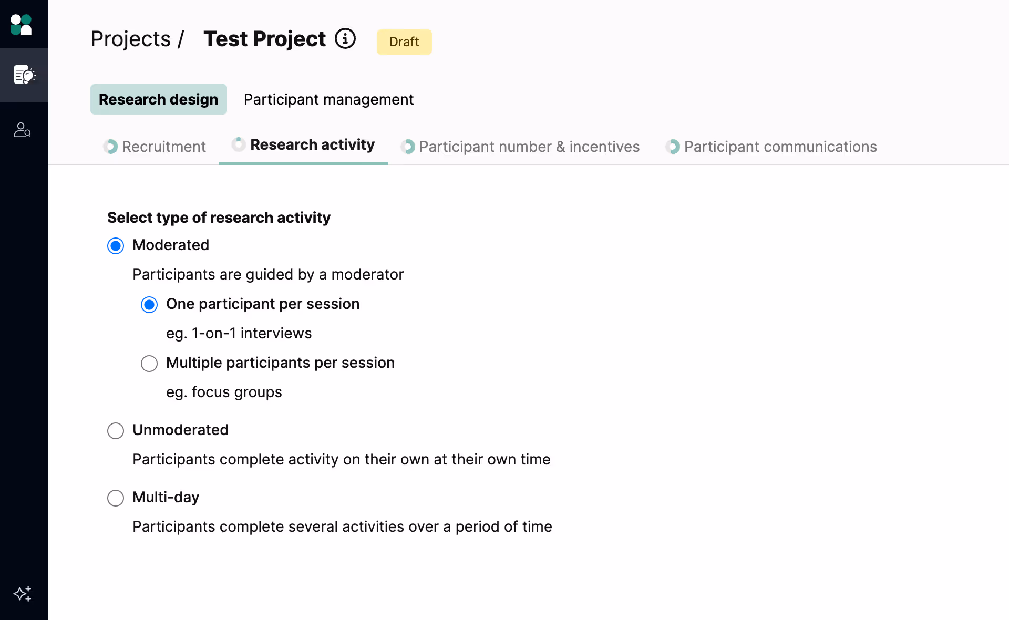
Task: Select One participant per session option
Action: click(x=149, y=305)
